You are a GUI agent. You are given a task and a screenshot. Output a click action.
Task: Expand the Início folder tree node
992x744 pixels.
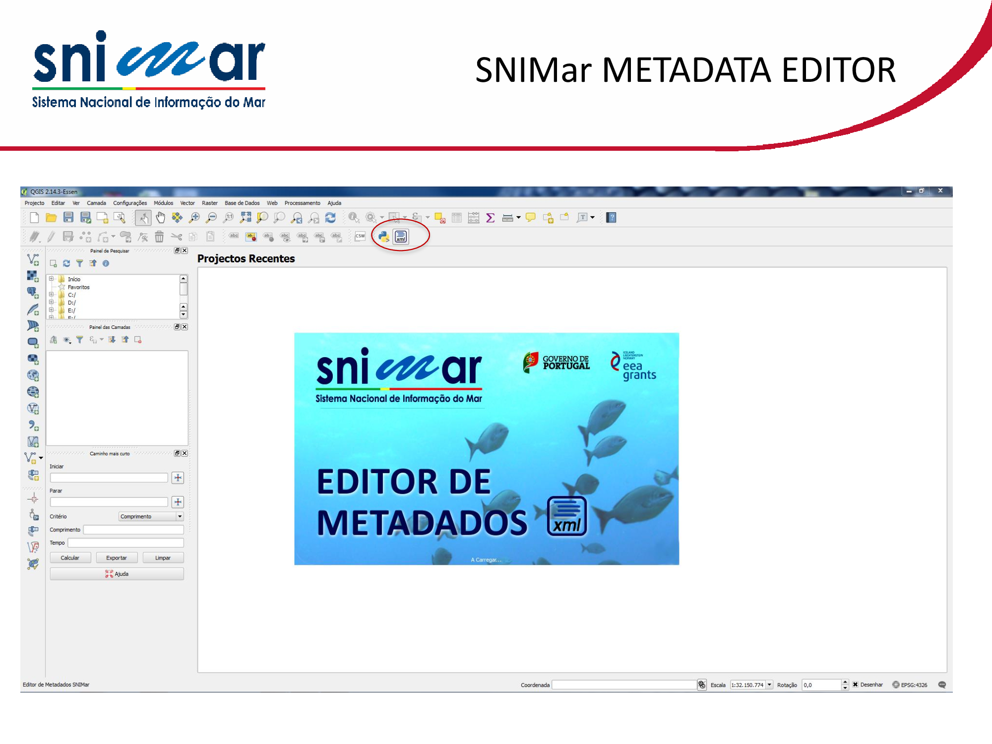tap(51, 279)
